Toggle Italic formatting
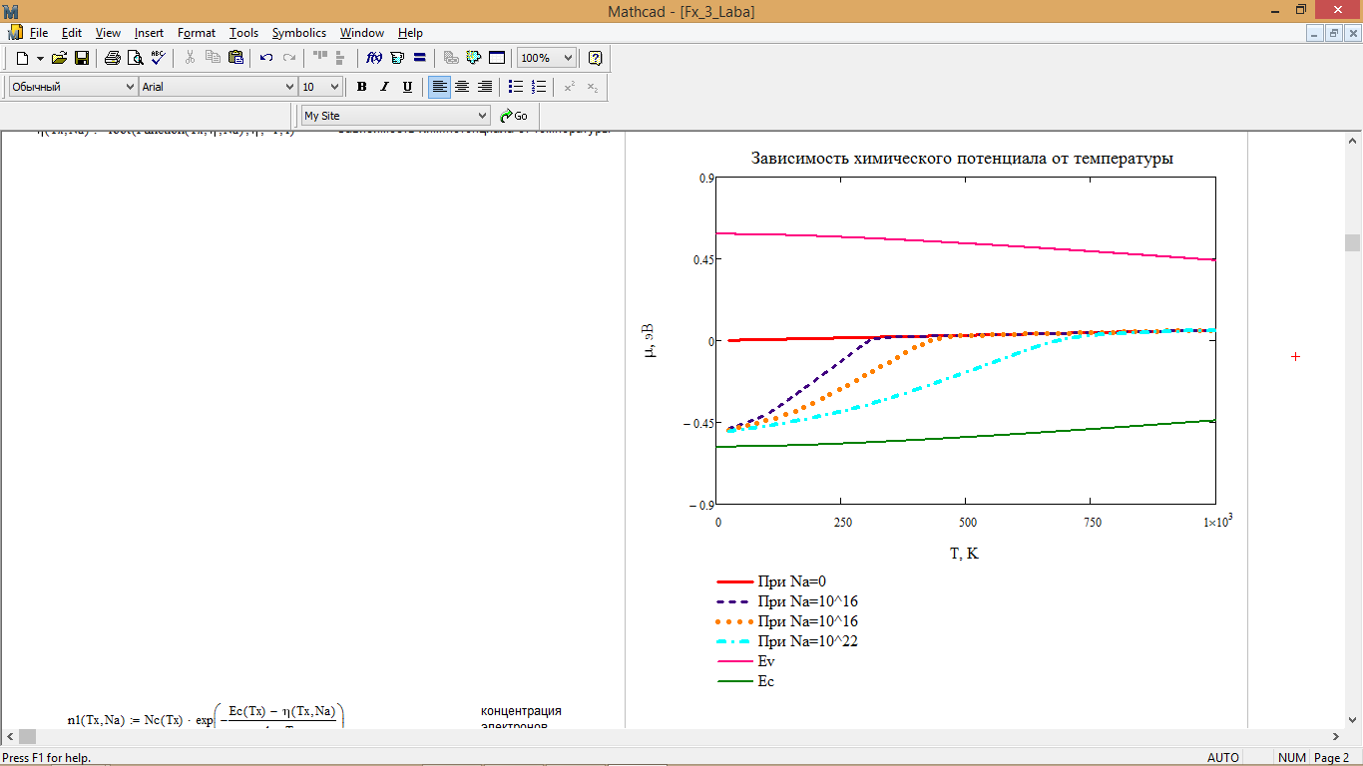The image size is (1363, 766). pyautogui.click(x=384, y=87)
